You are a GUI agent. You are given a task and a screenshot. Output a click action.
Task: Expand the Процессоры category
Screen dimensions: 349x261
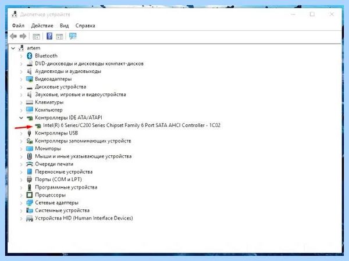[22, 195]
